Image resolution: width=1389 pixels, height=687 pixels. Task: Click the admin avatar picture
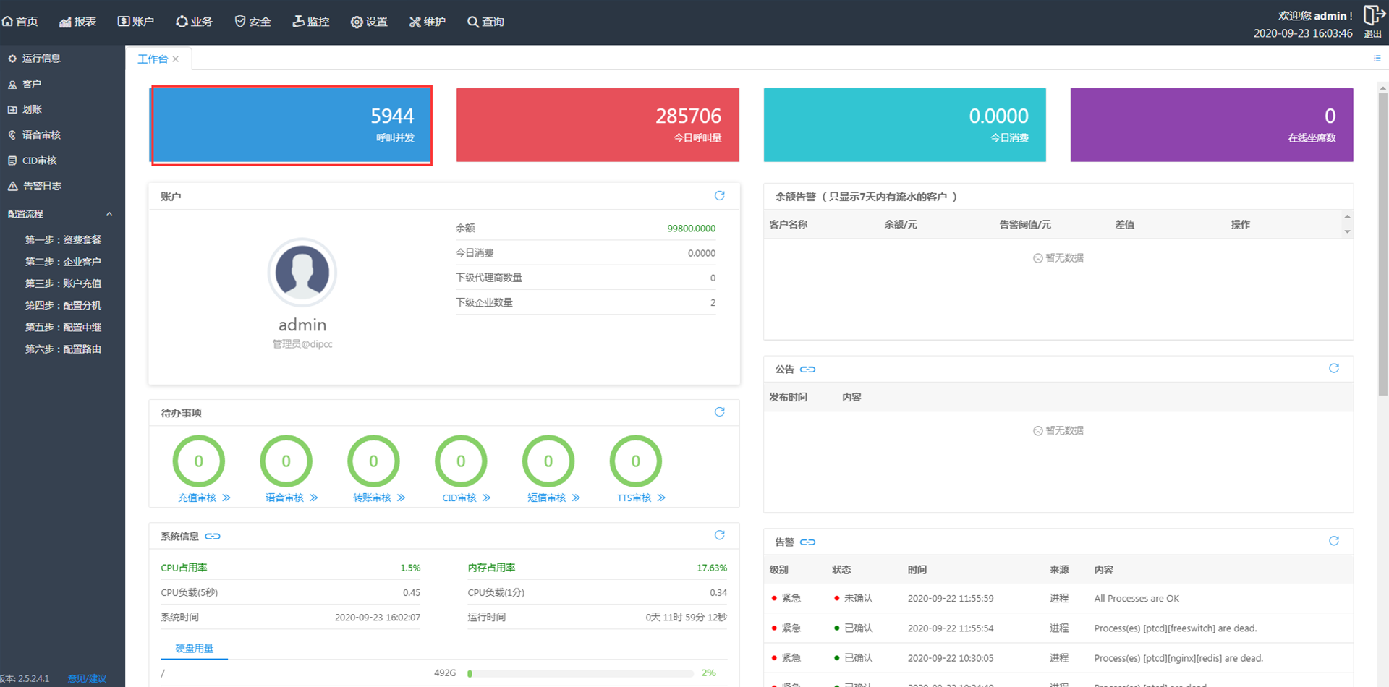tap(302, 273)
